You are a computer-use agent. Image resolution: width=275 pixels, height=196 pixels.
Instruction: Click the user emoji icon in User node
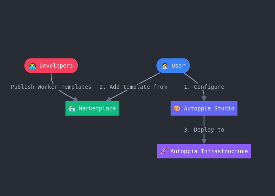click(x=165, y=66)
